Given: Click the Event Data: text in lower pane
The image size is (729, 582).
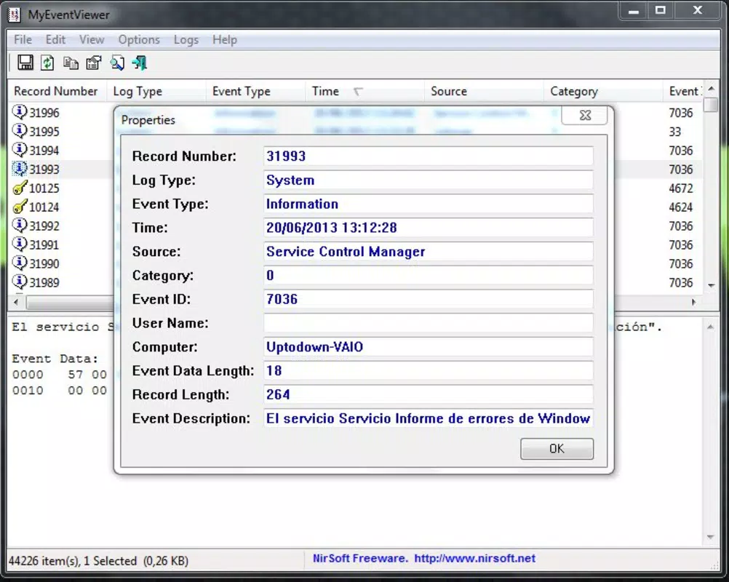Looking at the screenshot, I should click(x=55, y=359).
